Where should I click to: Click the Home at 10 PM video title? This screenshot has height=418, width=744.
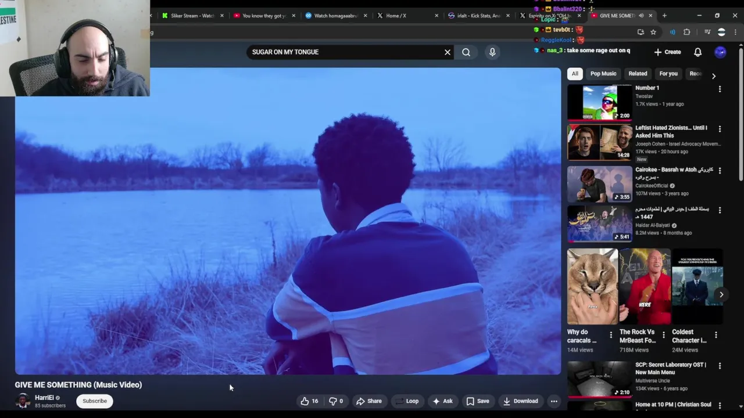click(673, 405)
